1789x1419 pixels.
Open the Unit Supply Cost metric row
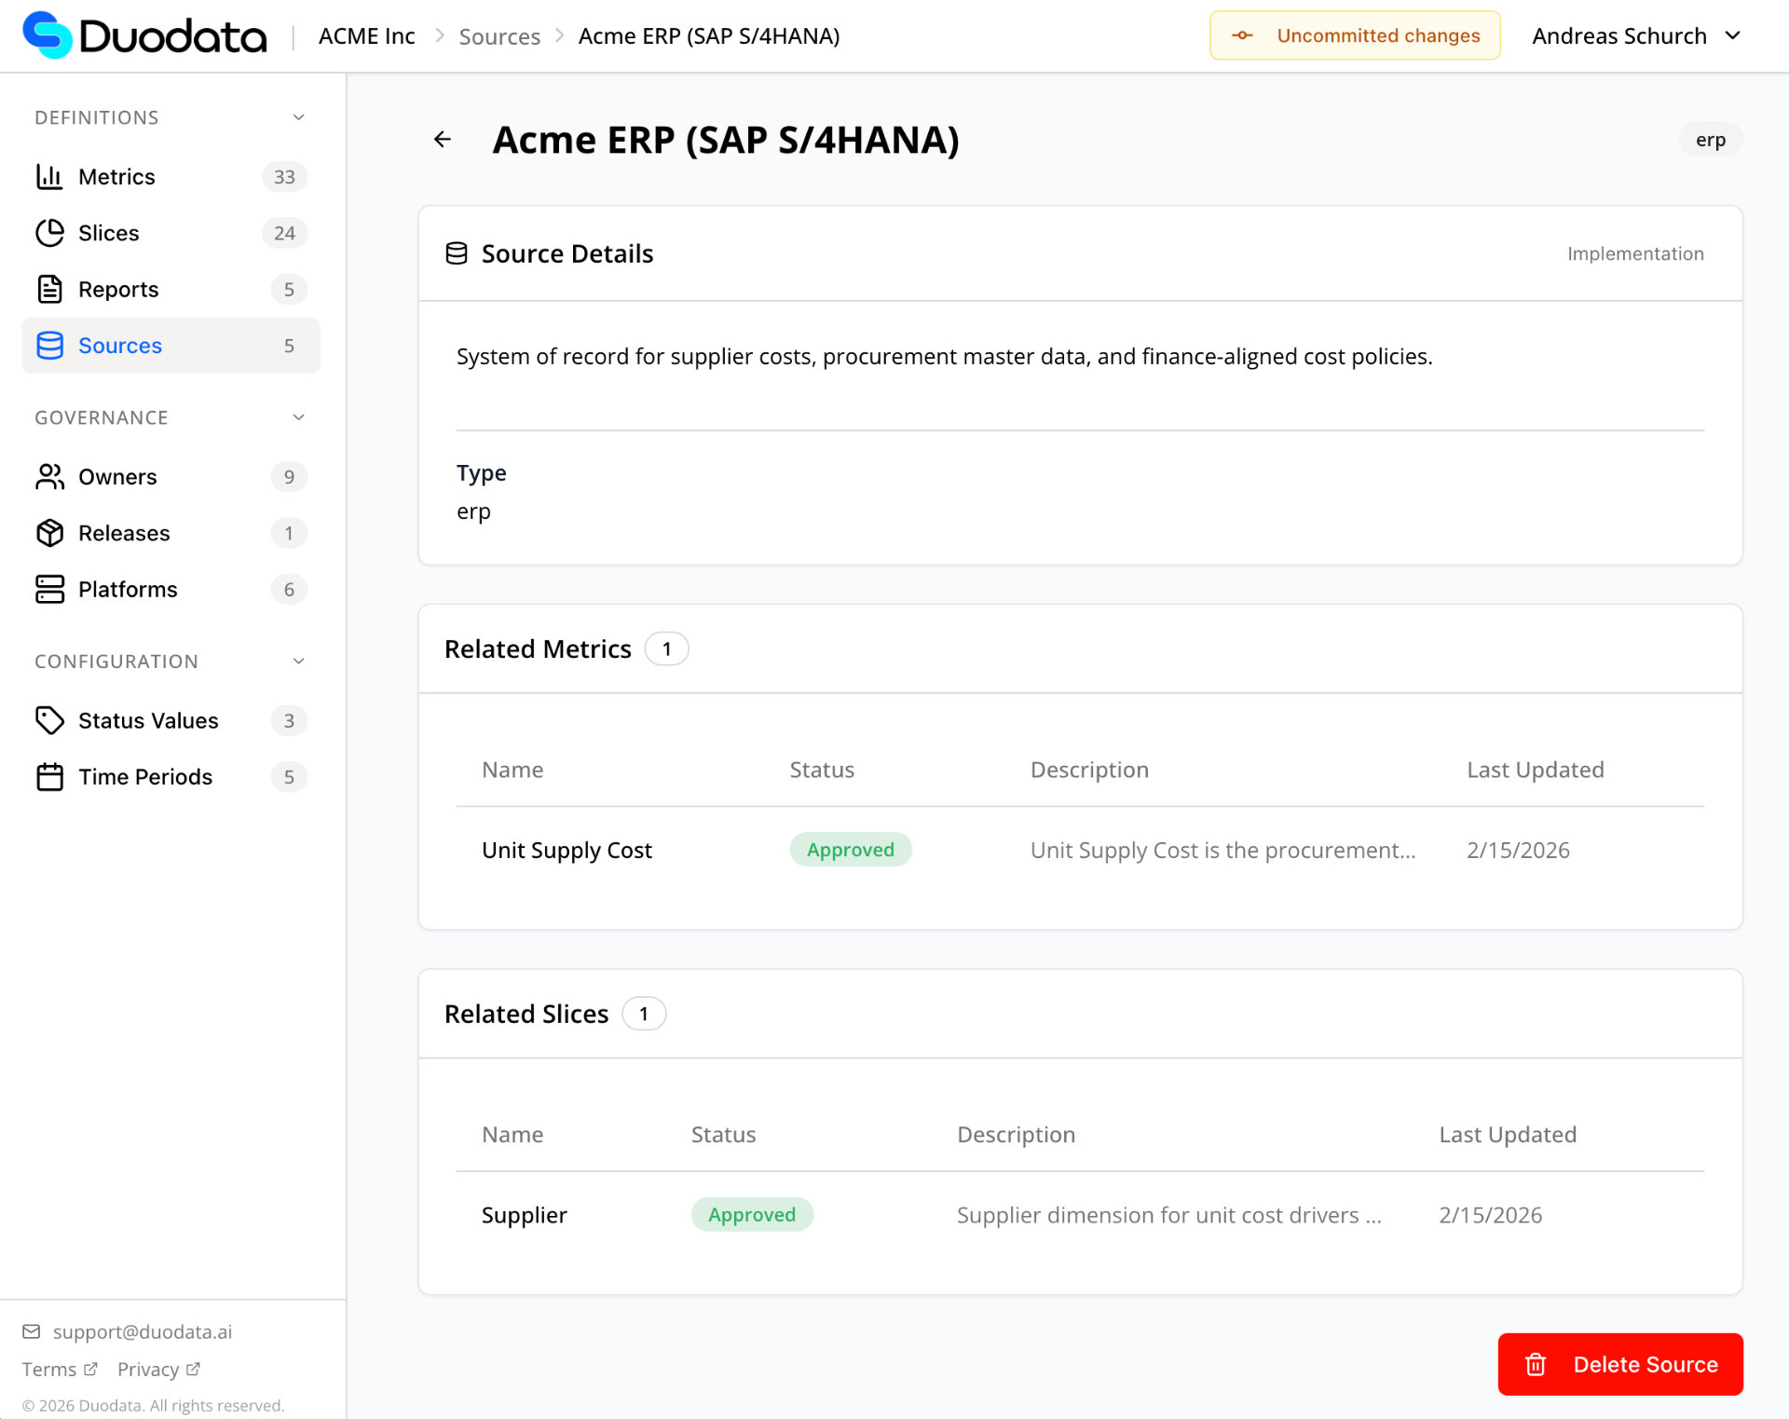click(567, 851)
